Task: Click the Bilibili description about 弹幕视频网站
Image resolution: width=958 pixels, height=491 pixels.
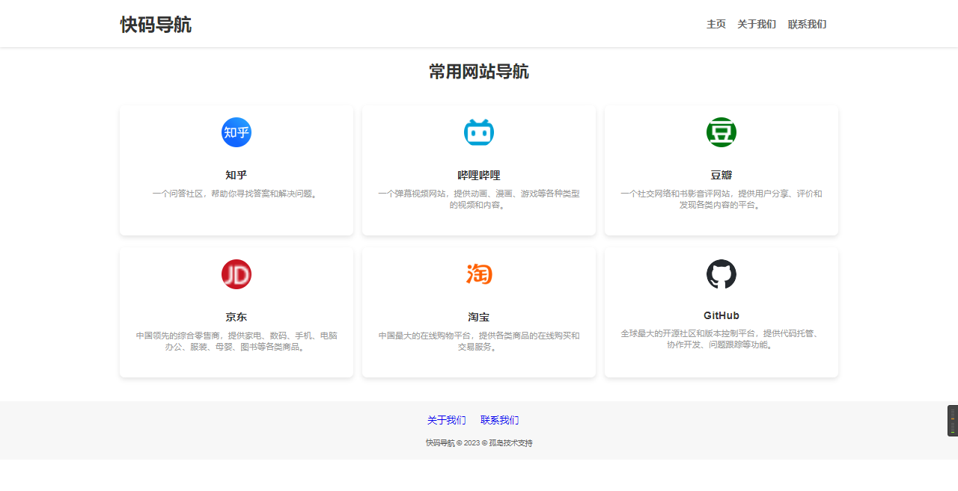Action: point(479,199)
